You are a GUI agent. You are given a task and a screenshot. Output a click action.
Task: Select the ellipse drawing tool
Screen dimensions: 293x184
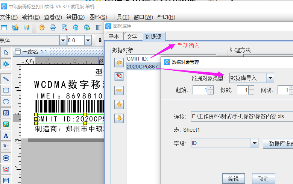[x=6, y=101]
